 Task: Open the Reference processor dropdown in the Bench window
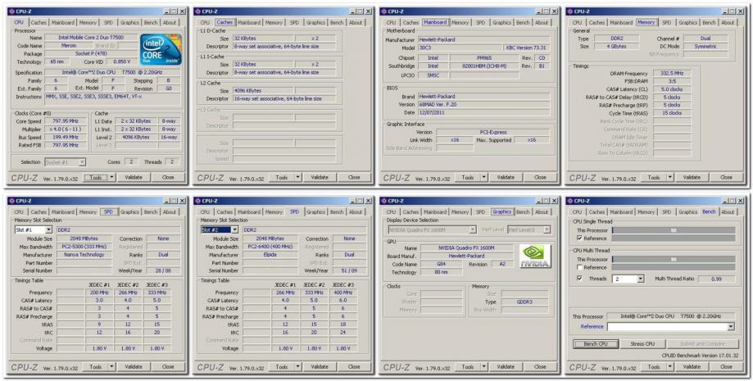click(731, 327)
